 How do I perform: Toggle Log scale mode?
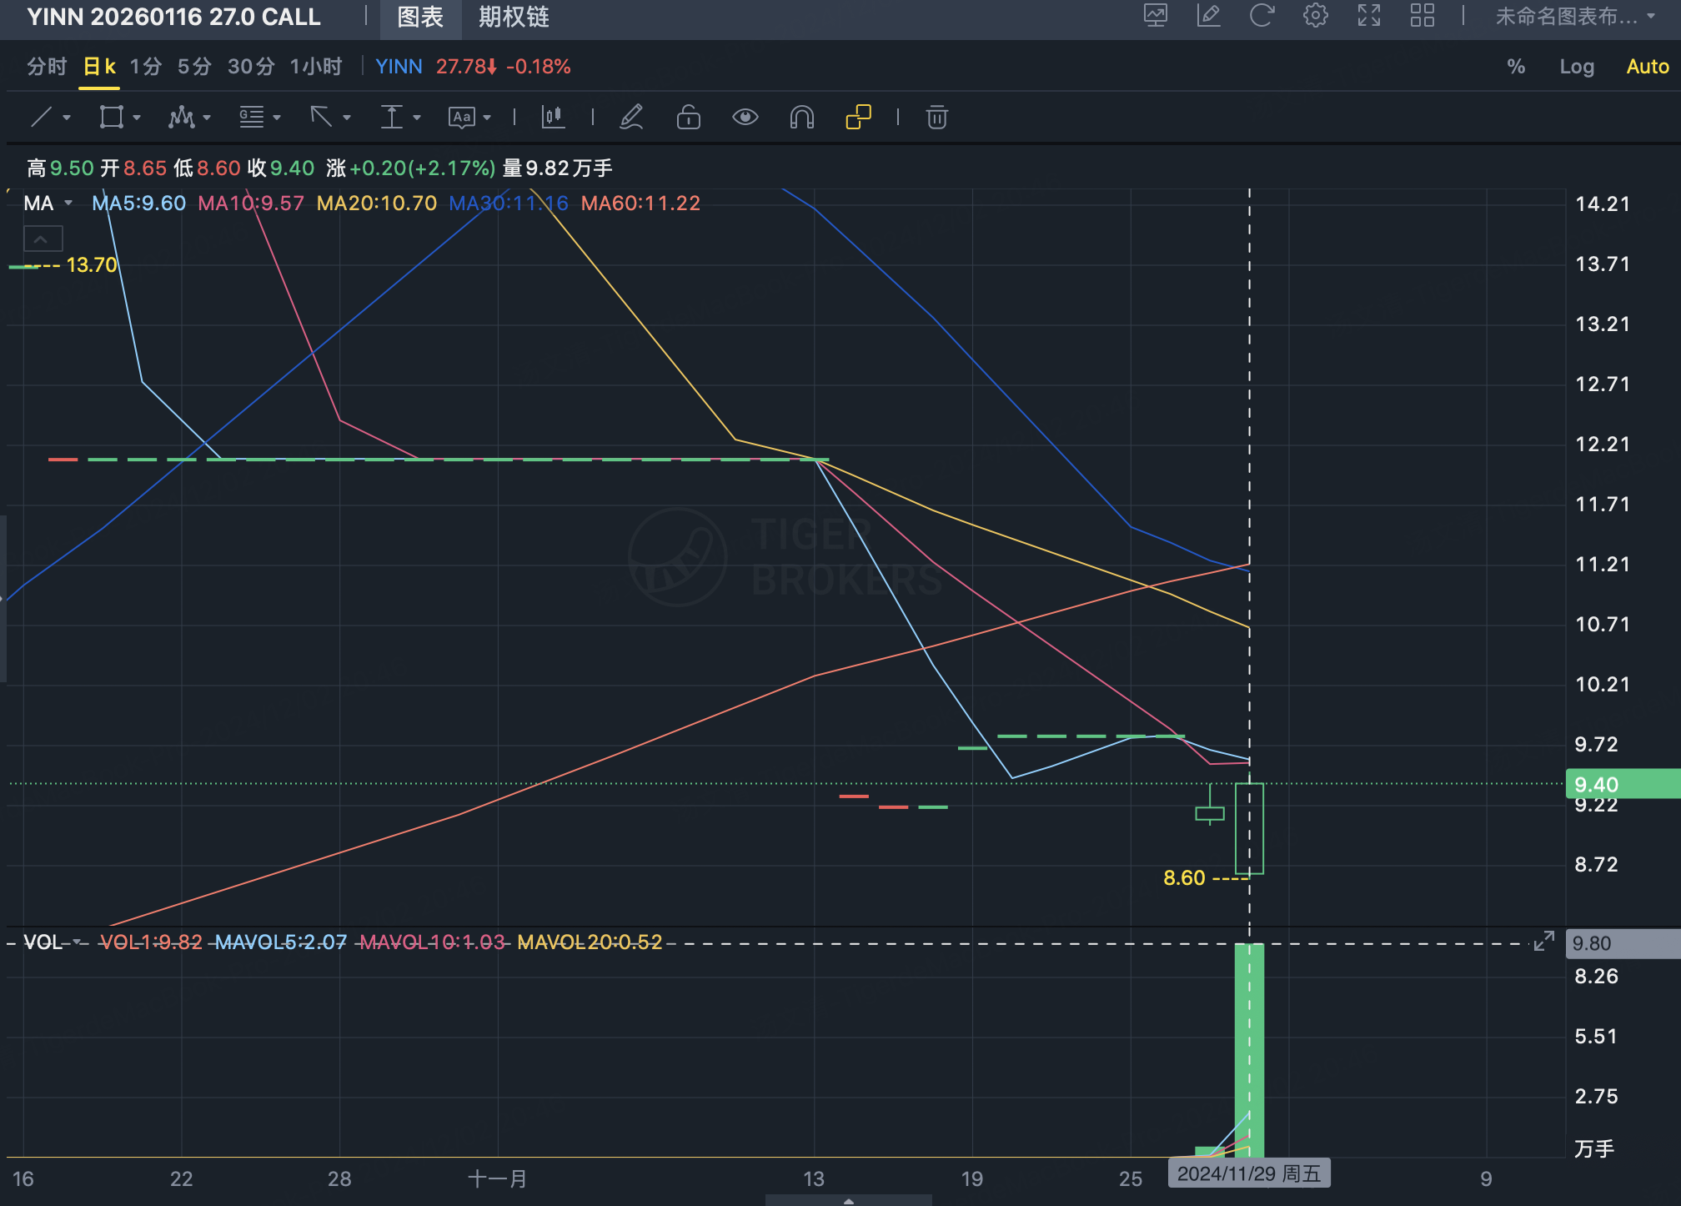[1576, 67]
